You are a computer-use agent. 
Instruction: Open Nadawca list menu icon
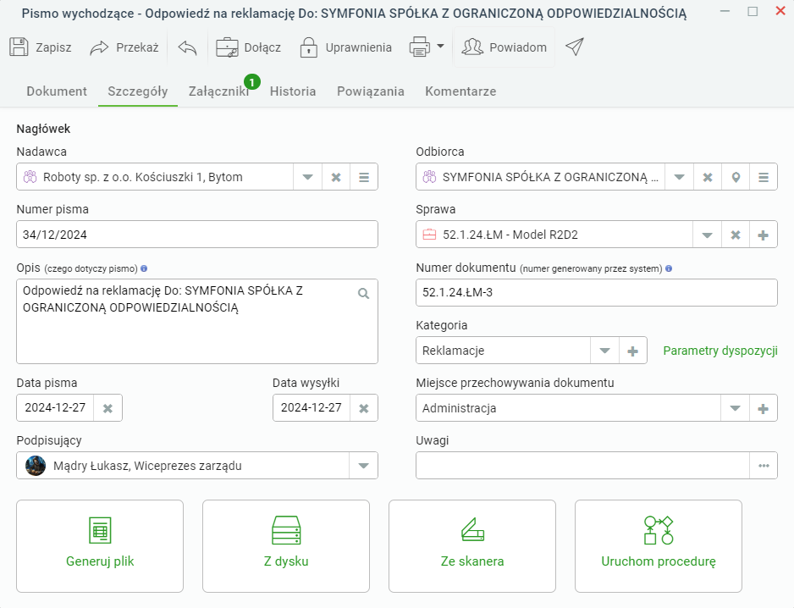(364, 177)
